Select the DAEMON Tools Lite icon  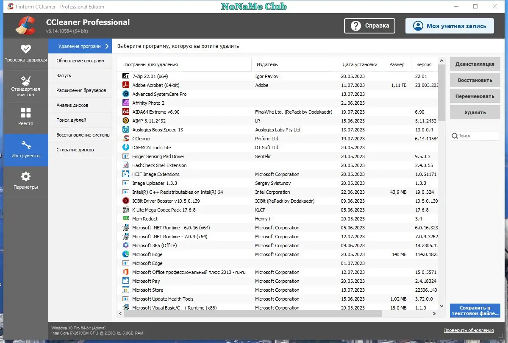point(126,147)
